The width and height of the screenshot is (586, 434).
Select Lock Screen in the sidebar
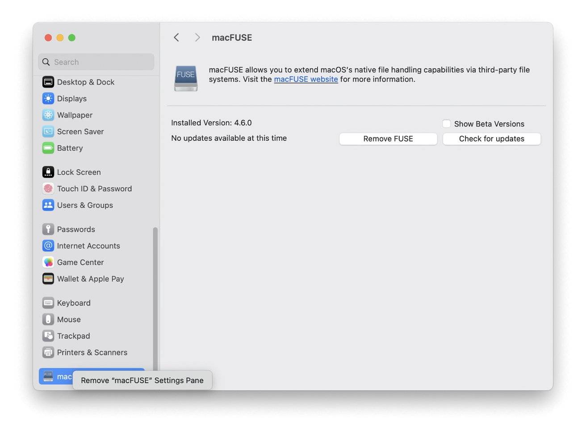[79, 172]
